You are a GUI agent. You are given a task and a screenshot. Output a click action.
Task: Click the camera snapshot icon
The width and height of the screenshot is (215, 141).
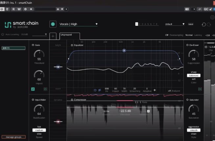click(x=187, y=9)
